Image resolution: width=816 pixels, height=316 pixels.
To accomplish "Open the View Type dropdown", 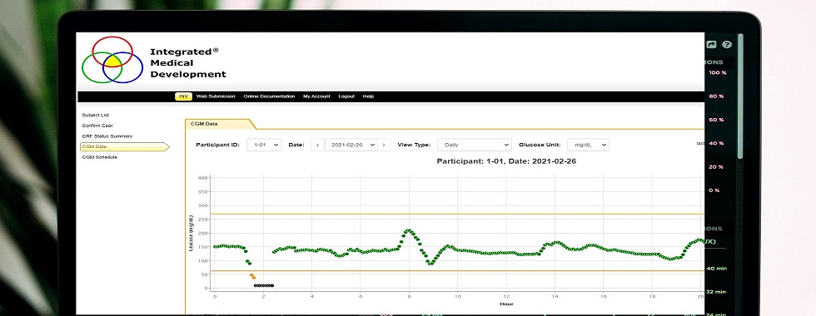I will coord(475,145).
